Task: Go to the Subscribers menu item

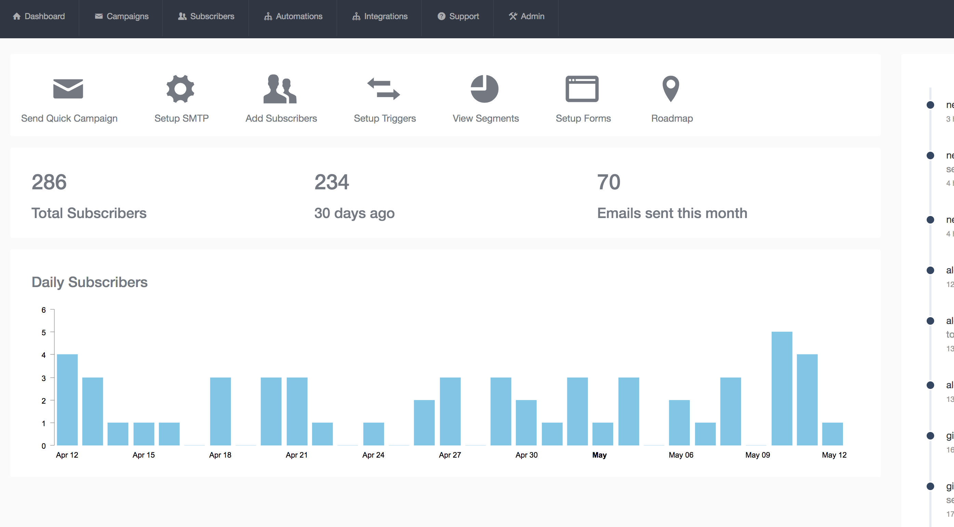Action: click(206, 16)
